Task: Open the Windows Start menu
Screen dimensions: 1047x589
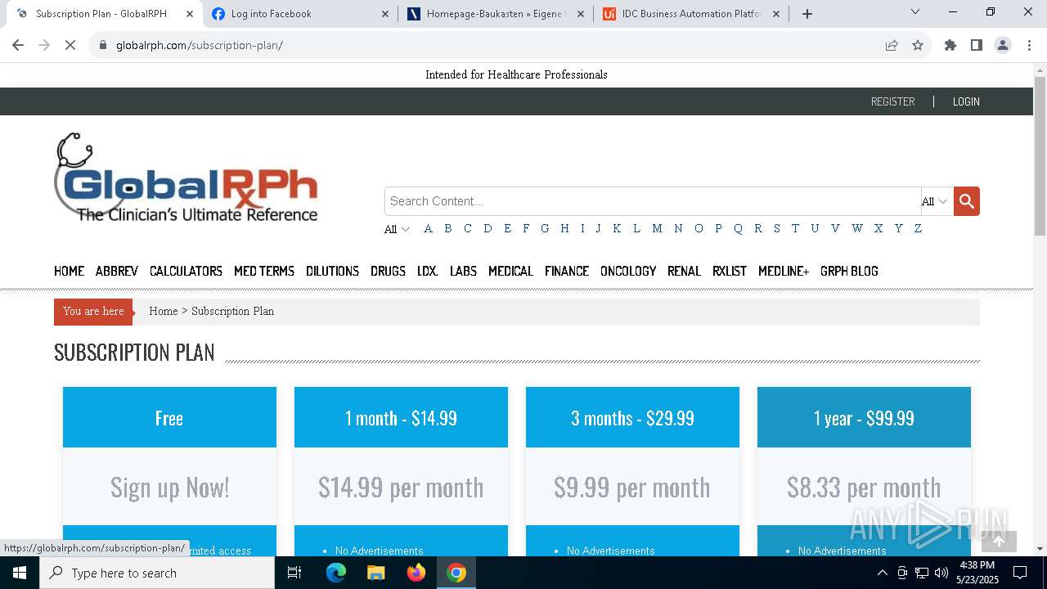Action: [x=20, y=573]
